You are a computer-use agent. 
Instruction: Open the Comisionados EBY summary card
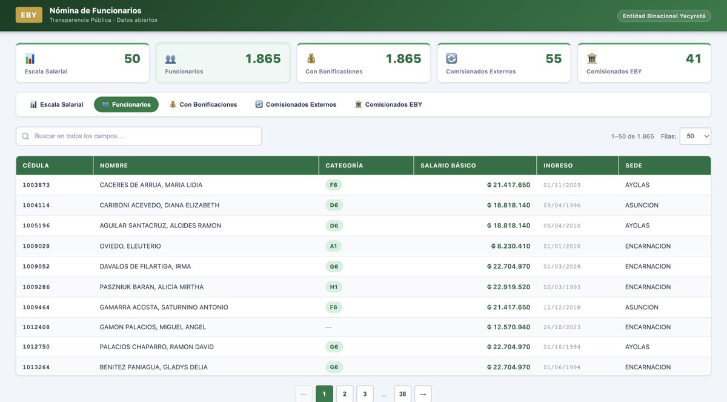645,62
